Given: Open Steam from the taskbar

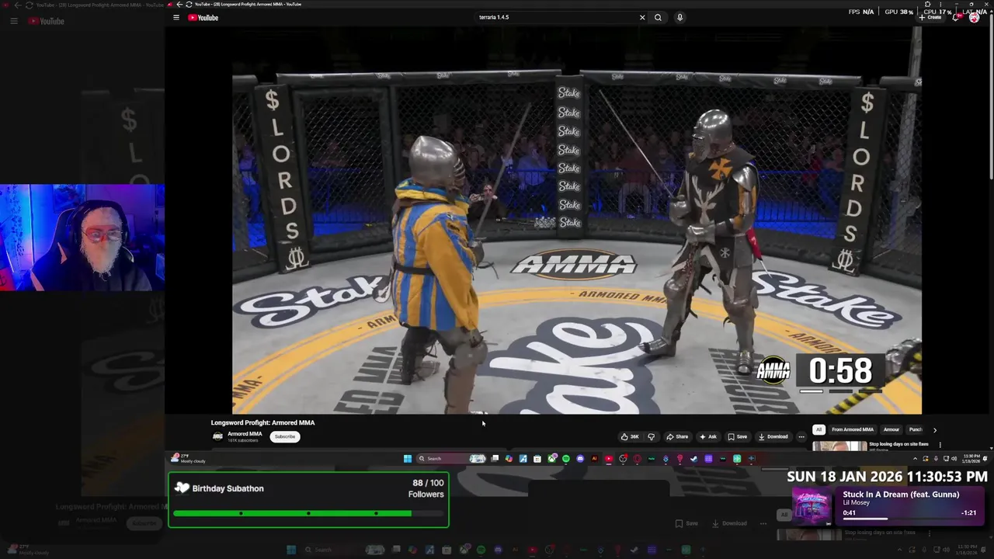Looking at the screenshot, I should 693,458.
